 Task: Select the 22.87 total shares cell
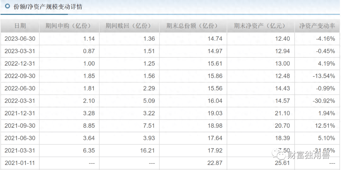click(x=215, y=163)
